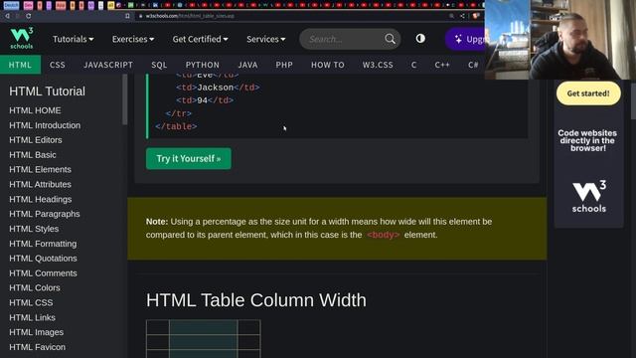Navigate to HTML Colors
The width and height of the screenshot is (636, 358).
click(x=35, y=287)
